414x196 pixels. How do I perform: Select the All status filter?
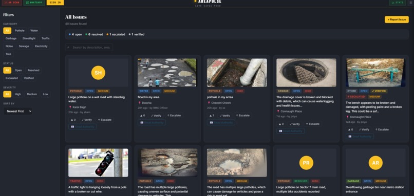[x=7, y=70]
